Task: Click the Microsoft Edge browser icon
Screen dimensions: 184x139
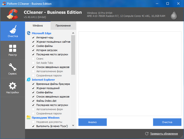Action: (29, 33)
